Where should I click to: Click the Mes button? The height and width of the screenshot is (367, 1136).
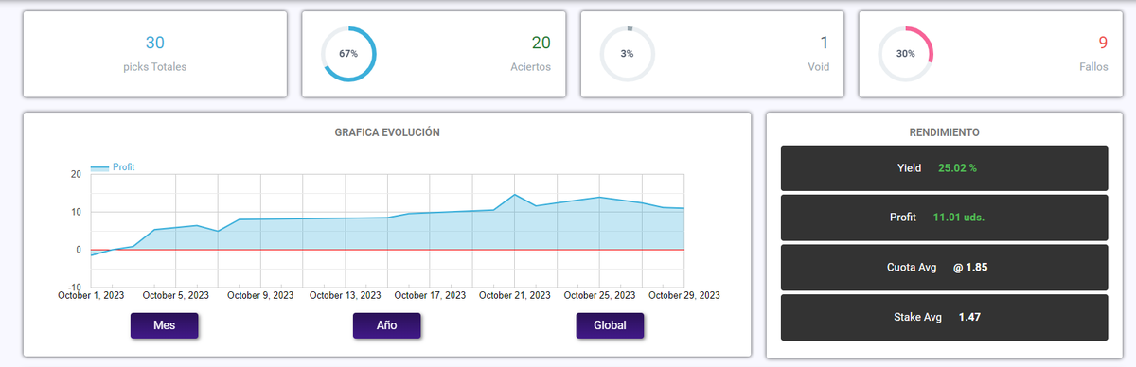tap(165, 325)
